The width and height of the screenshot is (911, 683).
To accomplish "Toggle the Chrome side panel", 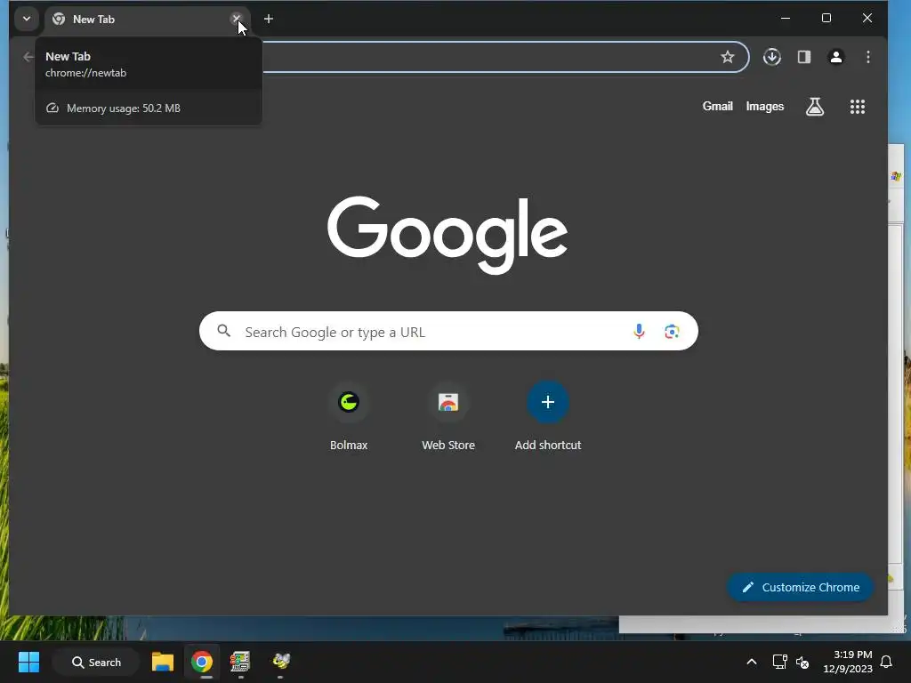I will coord(804,57).
